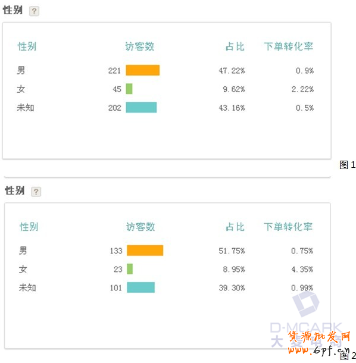The height and width of the screenshot is (363, 356).
Task: Click the 下单转化率 header in the second table
Action: tap(288, 227)
